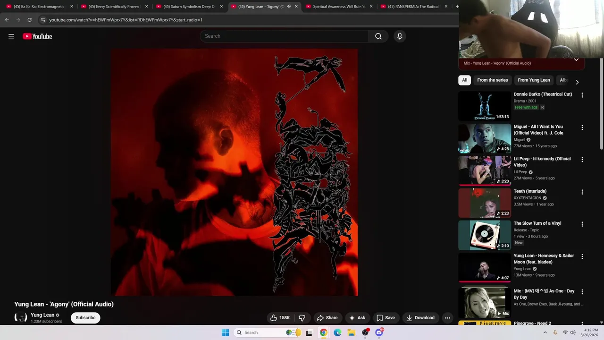Go to the YouTube home logo
Screen dimensions: 604x340
pos(37,36)
